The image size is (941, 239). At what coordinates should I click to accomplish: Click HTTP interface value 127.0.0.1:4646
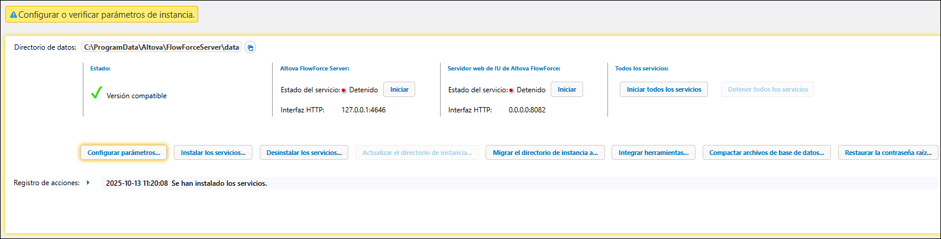[x=363, y=110]
